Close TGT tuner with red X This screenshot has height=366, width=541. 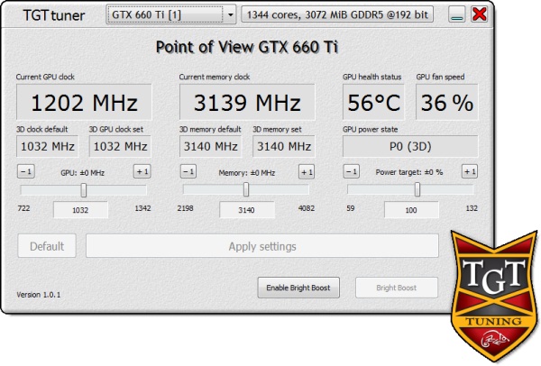(x=480, y=14)
